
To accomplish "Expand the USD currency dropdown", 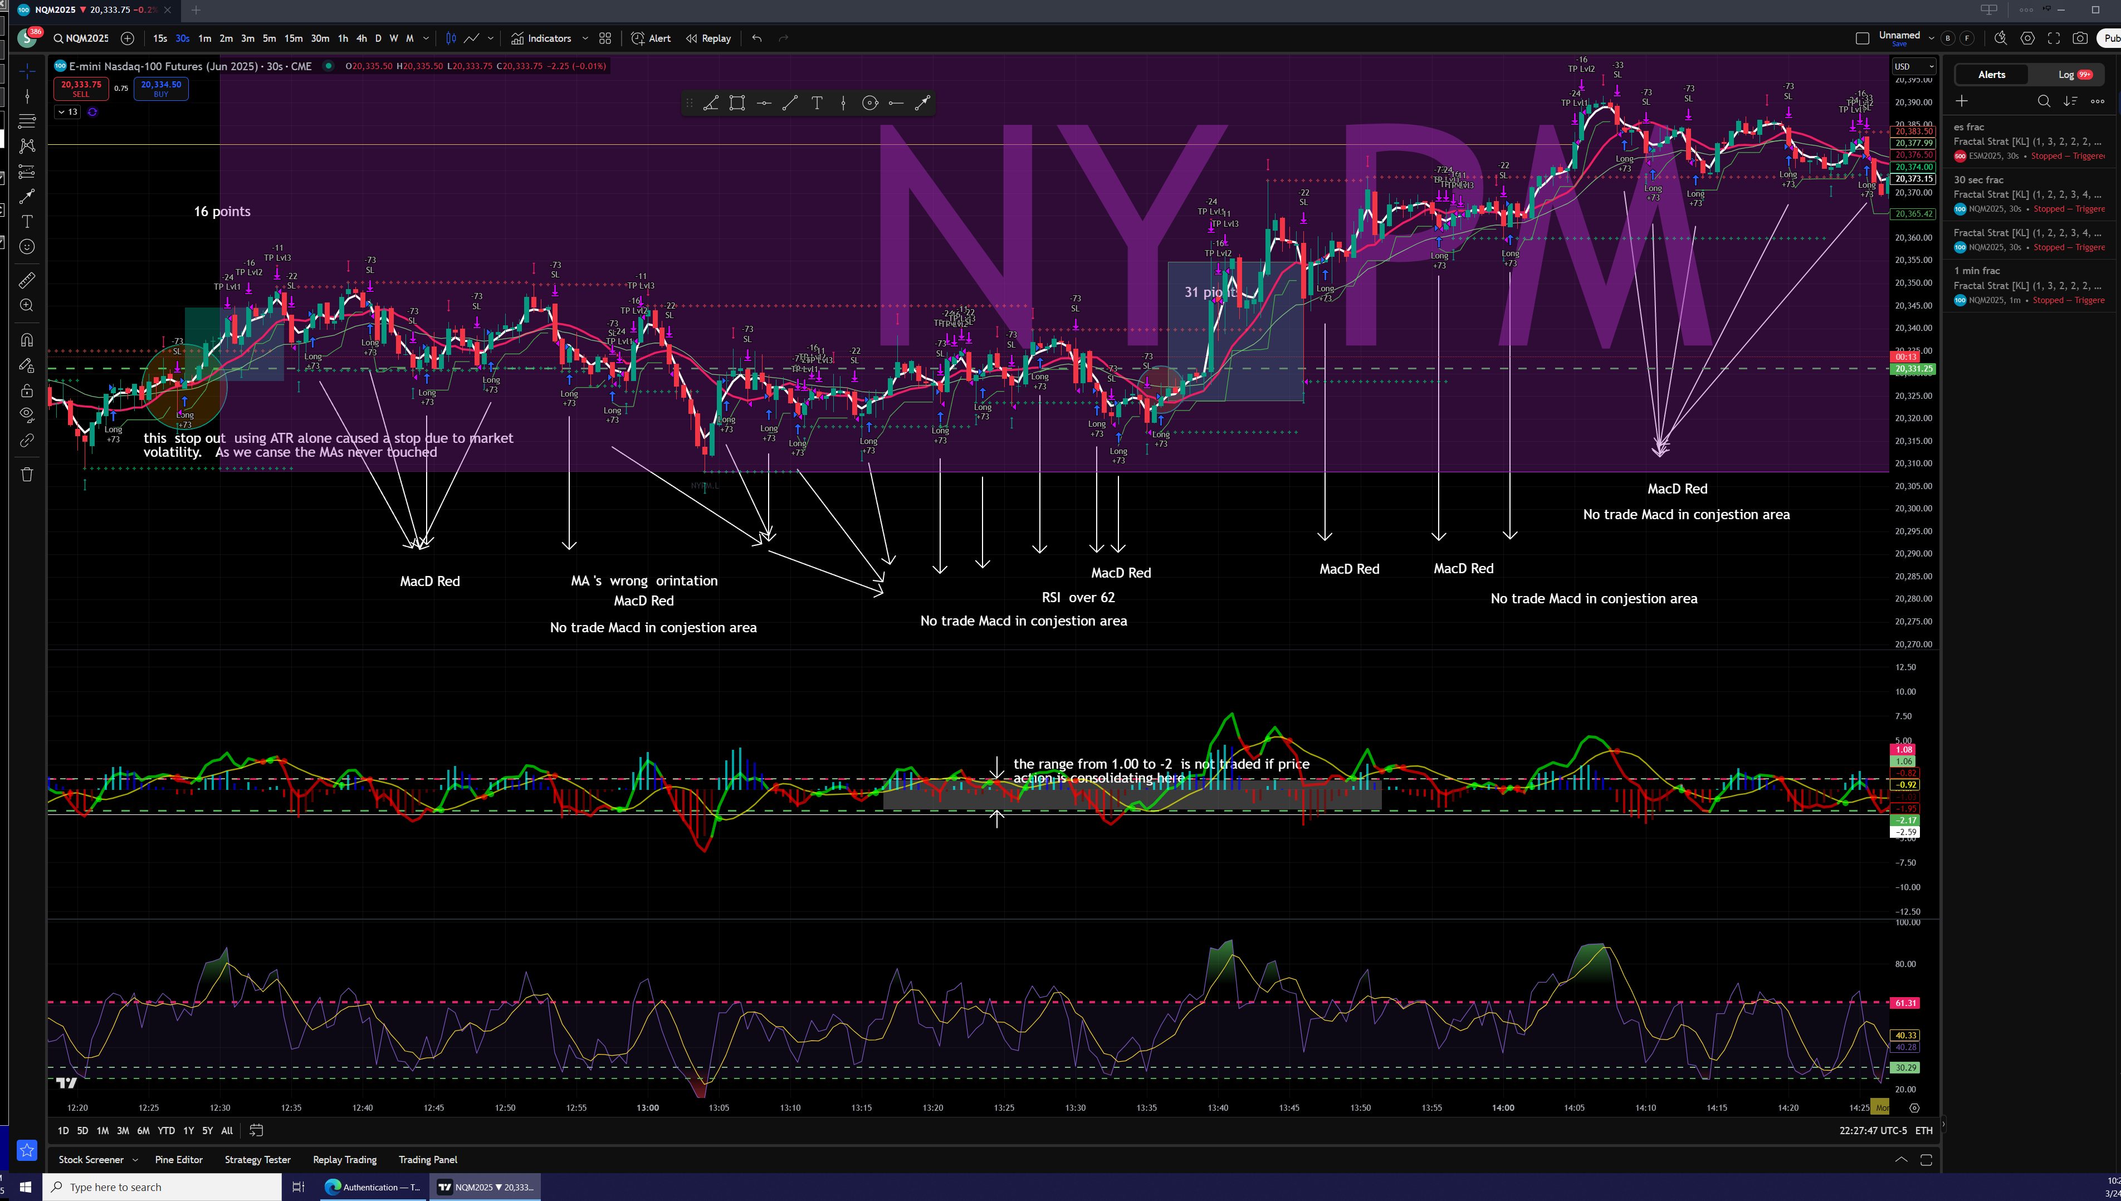I will [x=1913, y=67].
